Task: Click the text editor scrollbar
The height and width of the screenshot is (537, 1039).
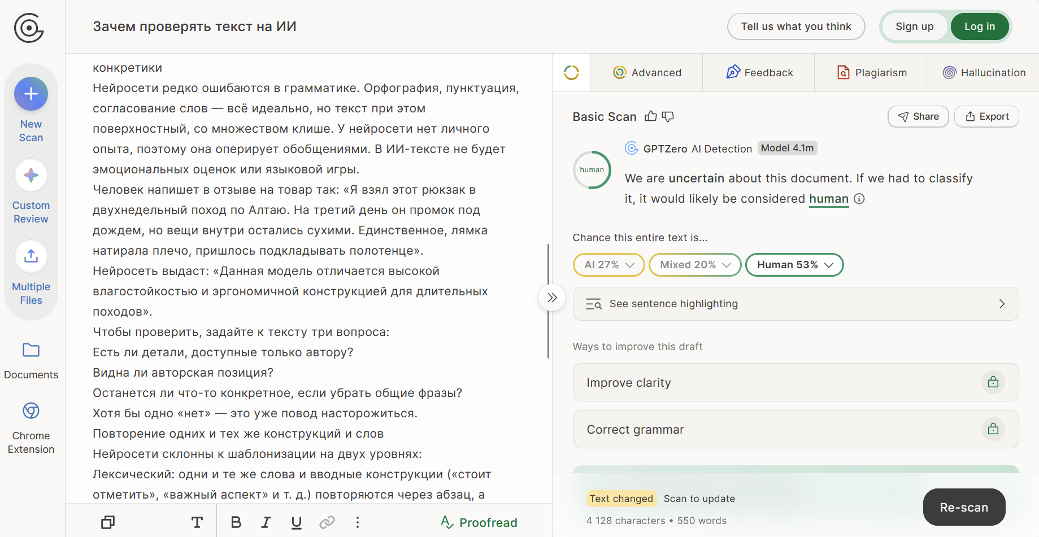Action: 548,301
